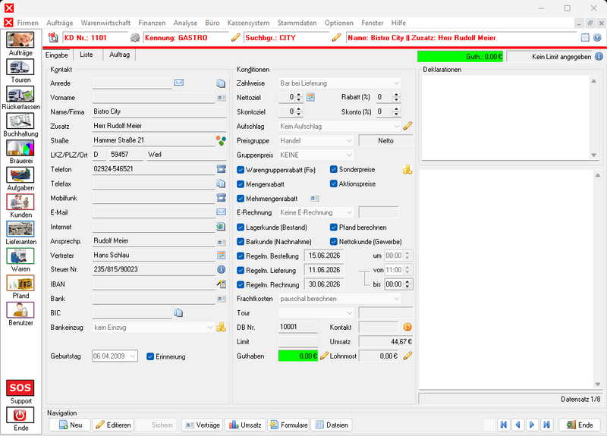
Task: Click the IBAN check icon
Action: click(221, 284)
